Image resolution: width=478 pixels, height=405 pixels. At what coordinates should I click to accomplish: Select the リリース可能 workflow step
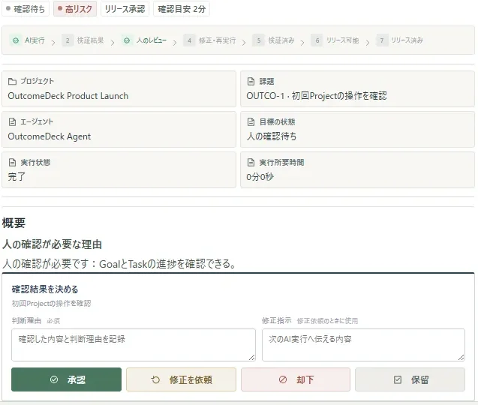[335, 40]
